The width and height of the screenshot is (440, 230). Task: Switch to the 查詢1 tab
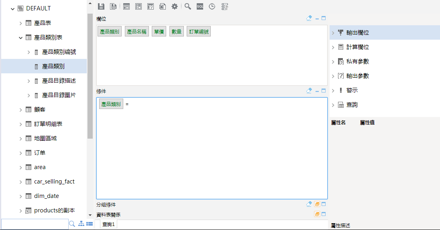108,224
